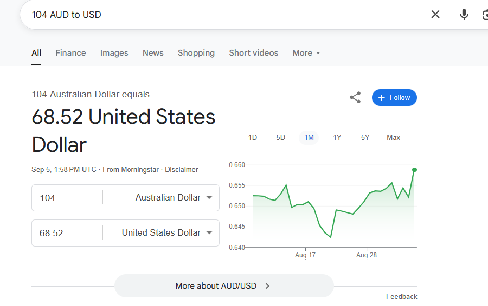The height and width of the screenshot is (306, 488).
Task: Switch to the Finance tab
Action: click(x=70, y=53)
